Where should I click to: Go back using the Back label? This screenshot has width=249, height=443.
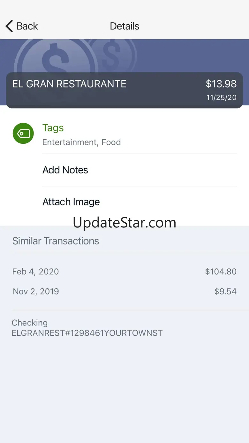pyautogui.click(x=27, y=26)
